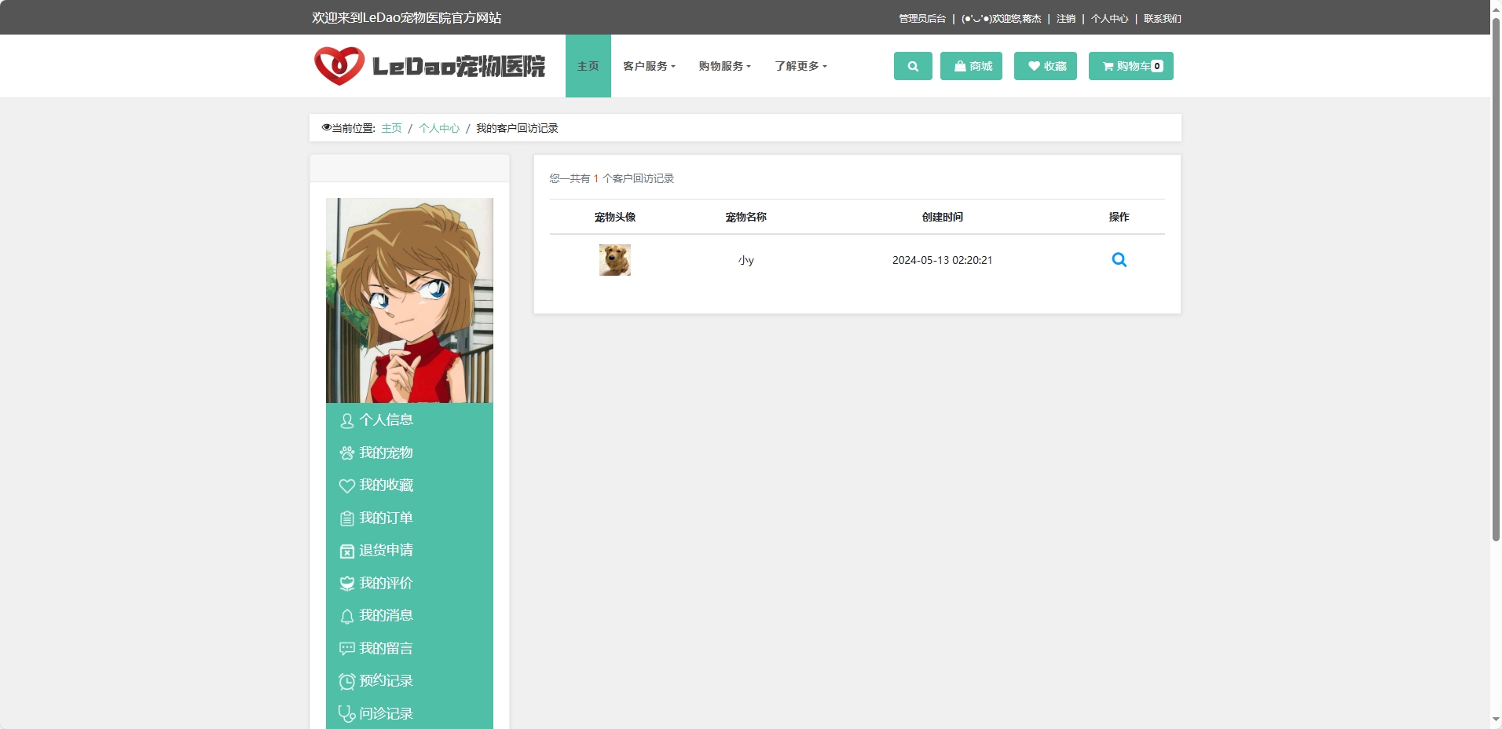Open 我的宠物 from the sidebar
The width and height of the screenshot is (1502, 729).
(x=385, y=452)
